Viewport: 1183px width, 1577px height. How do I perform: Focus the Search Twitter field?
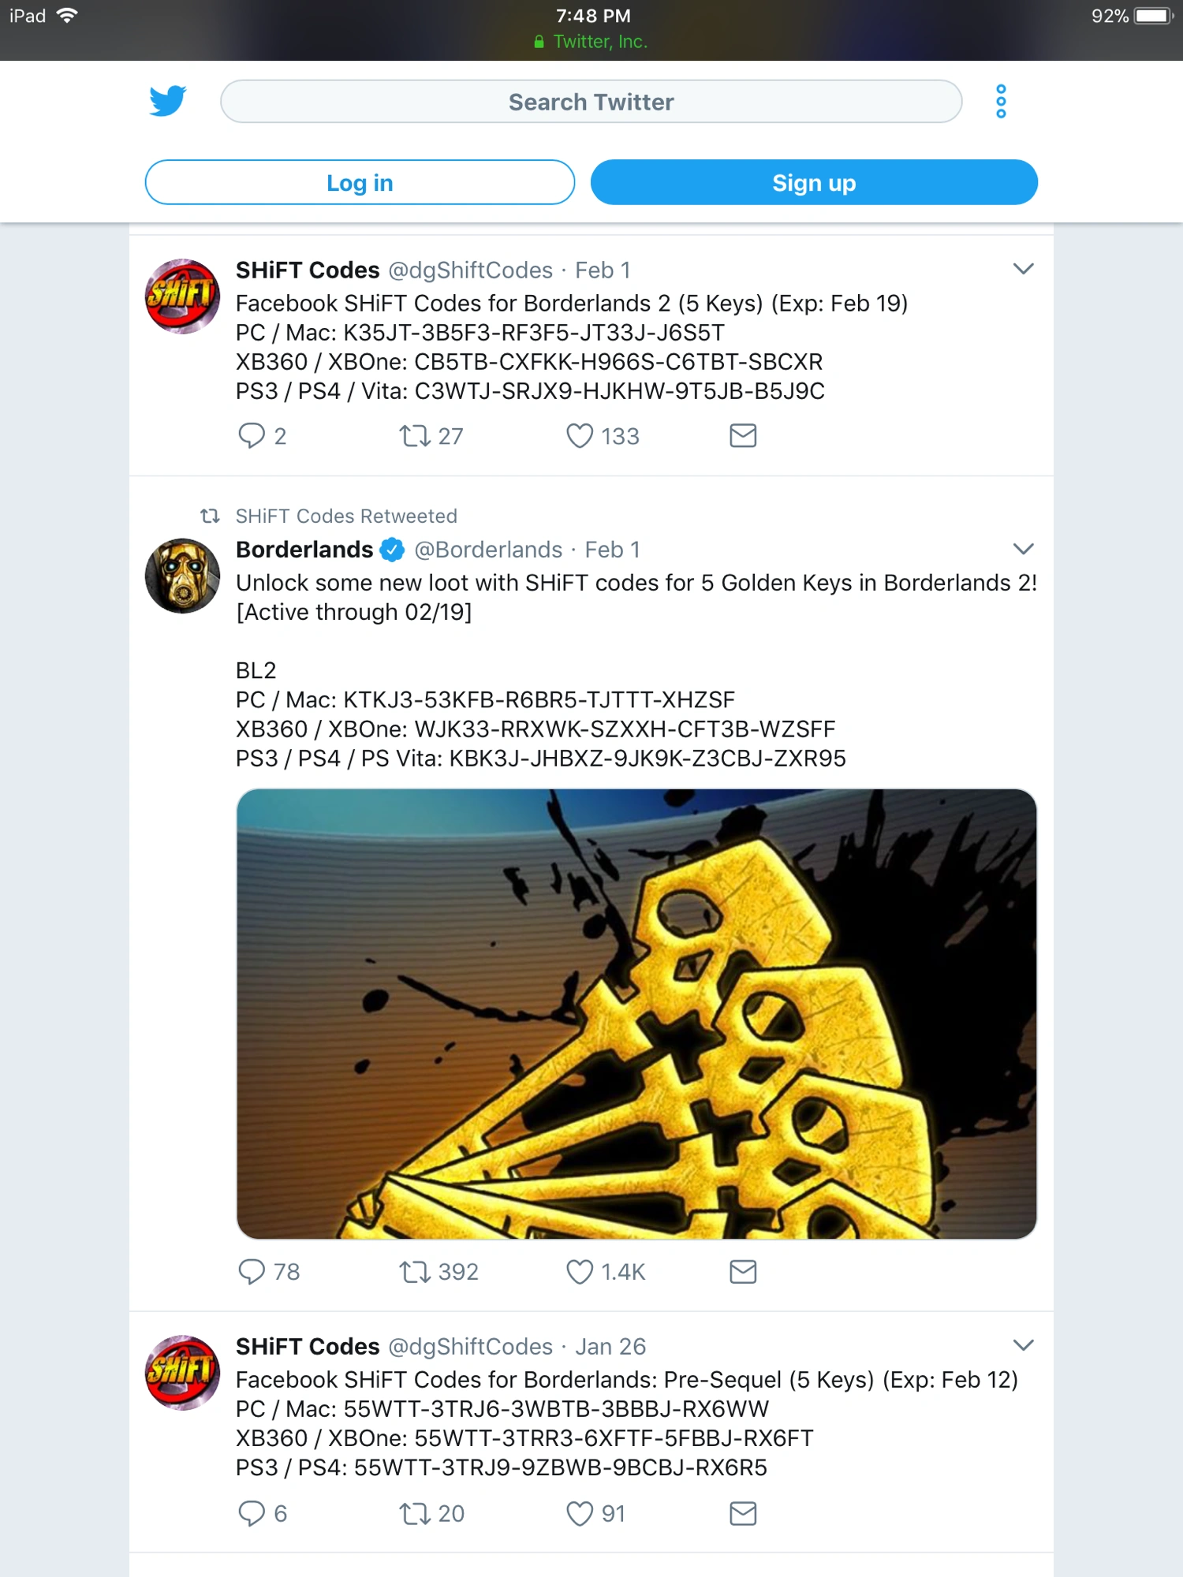[x=591, y=102]
